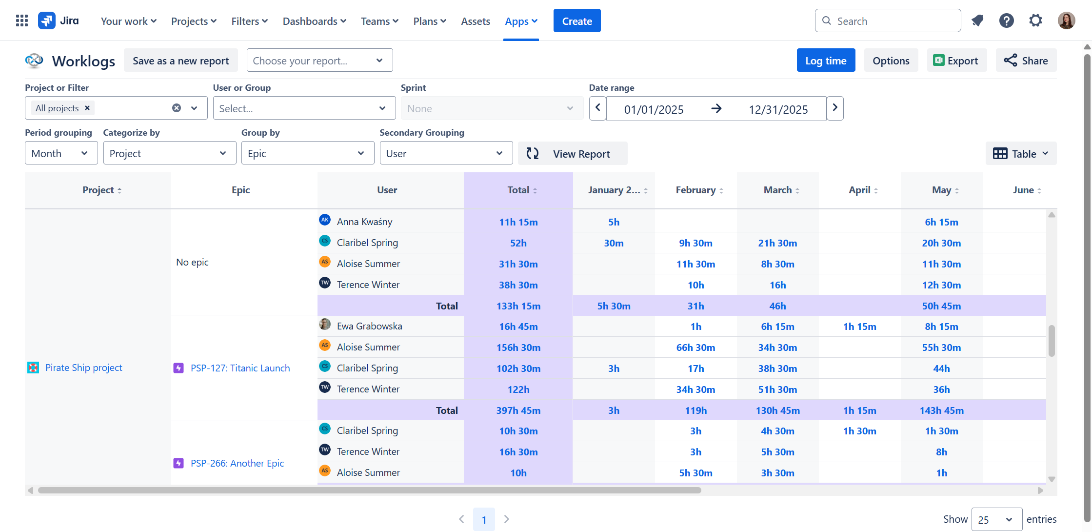Click the Search field

coord(888,20)
